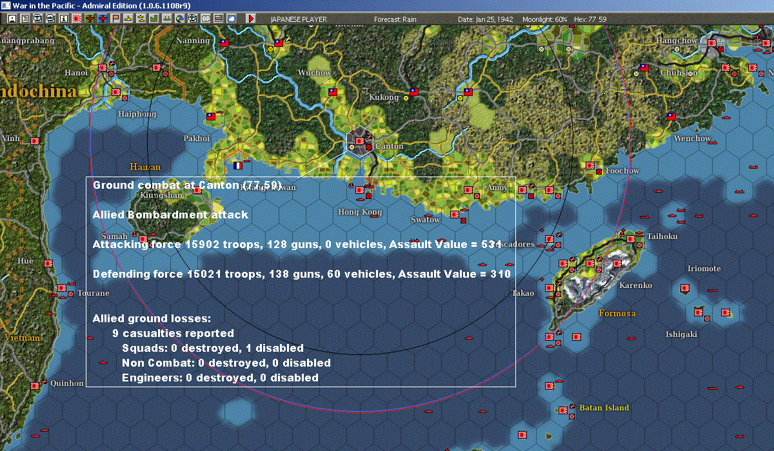Click the Wuchow city label
The width and height of the screenshot is (774, 451).
[x=314, y=73]
